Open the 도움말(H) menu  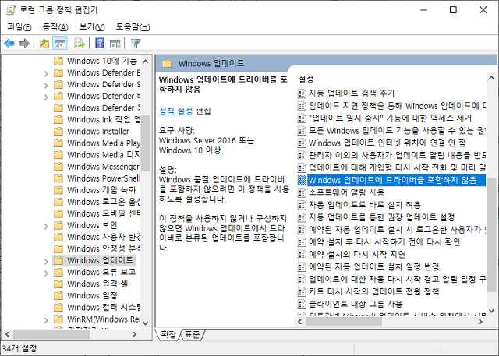pos(133,27)
